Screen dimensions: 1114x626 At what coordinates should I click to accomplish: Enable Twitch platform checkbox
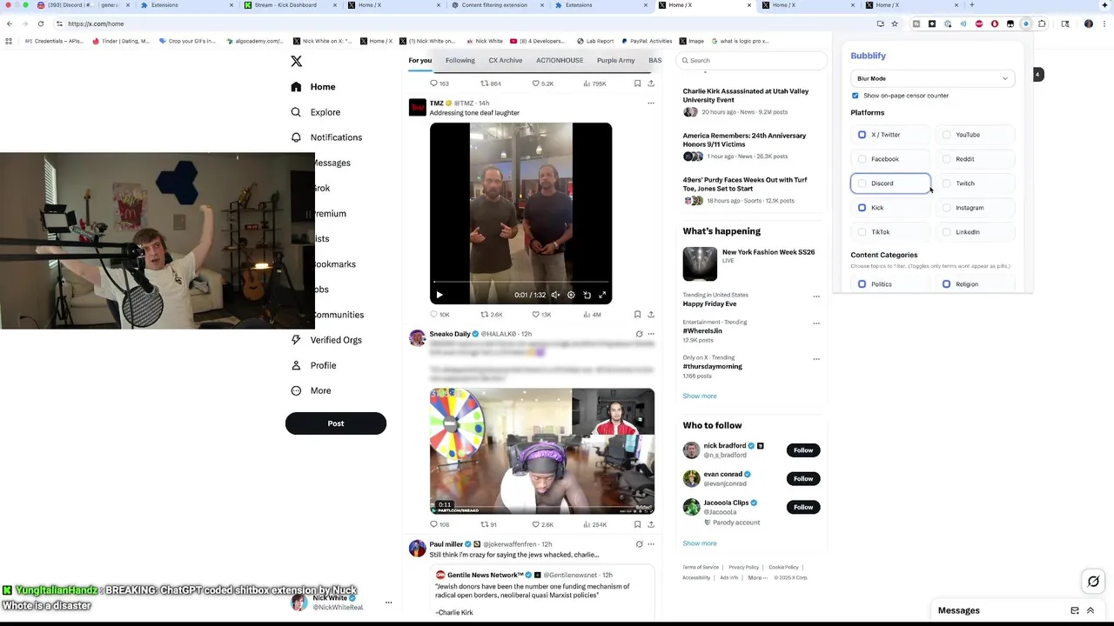click(x=947, y=183)
